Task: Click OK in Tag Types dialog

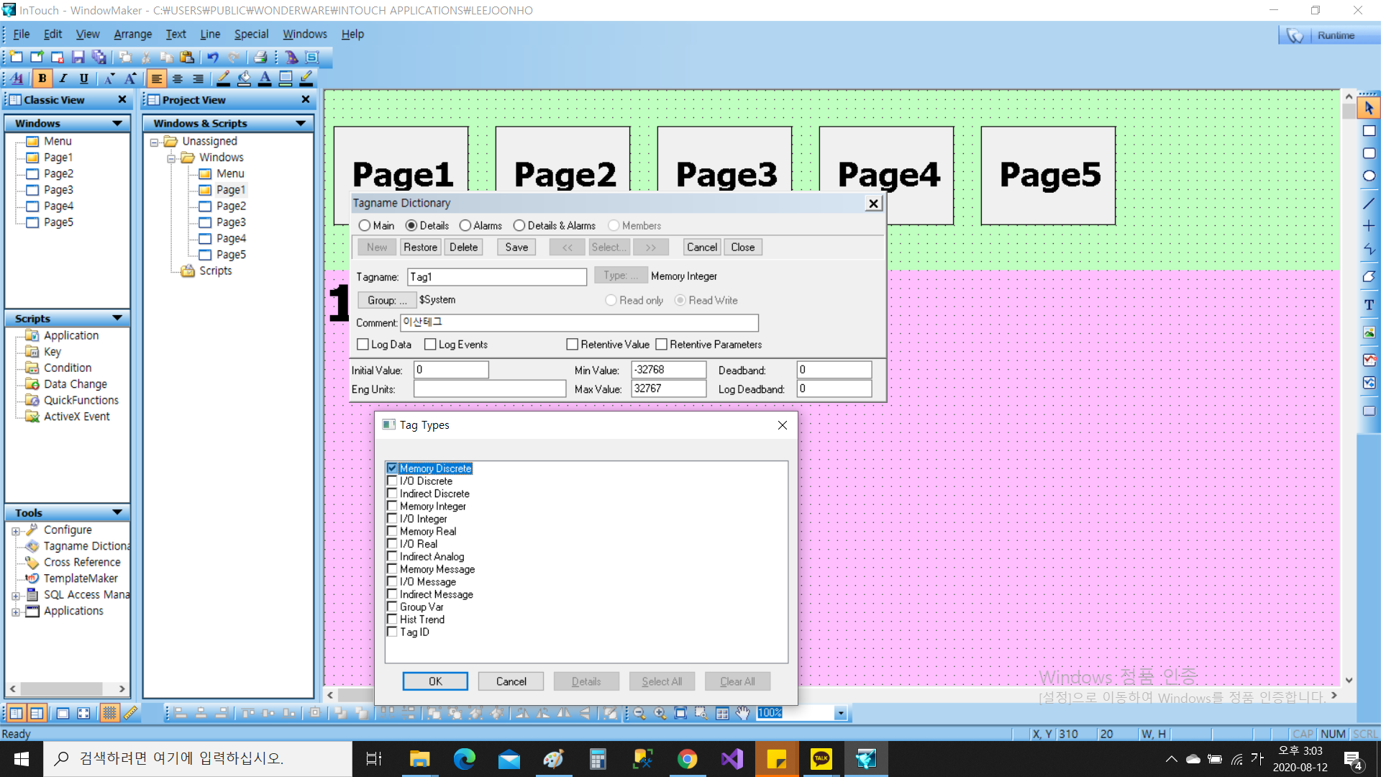Action: pos(434,681)
